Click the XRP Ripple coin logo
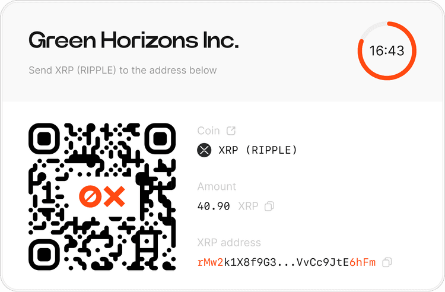445x292 pixels. [x=204, y=150]
